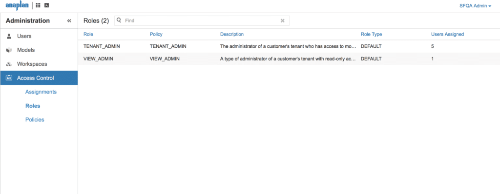Click the Access Control ID card icon
Viewport: 500px width, 194px height.
[9, 78]
